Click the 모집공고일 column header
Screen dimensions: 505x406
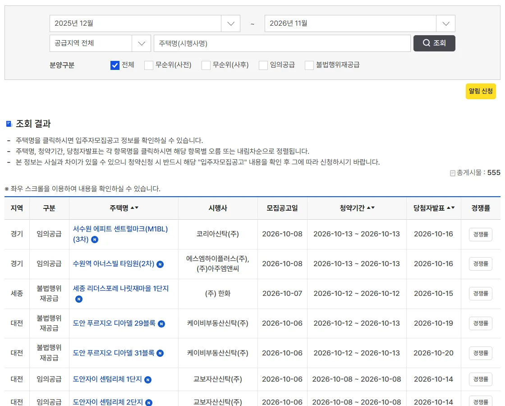point(282,208)
